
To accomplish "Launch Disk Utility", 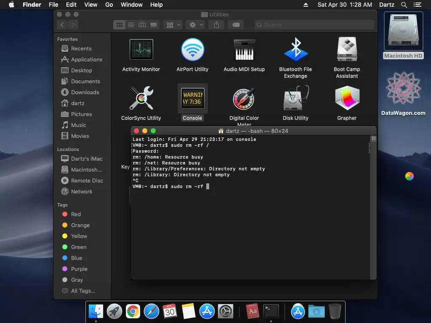I will point(295,98).
